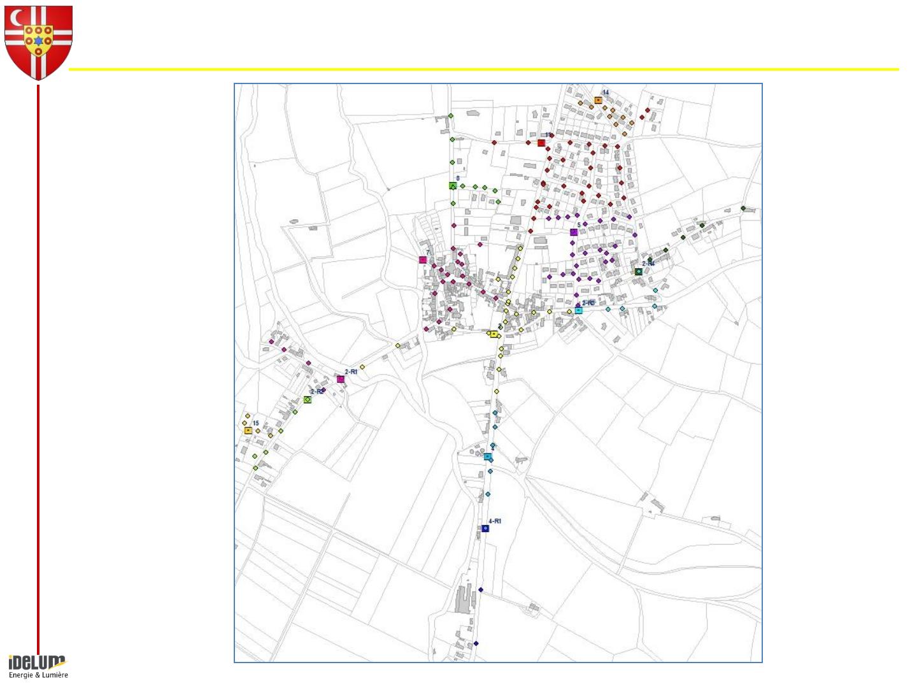Image resolution: width=917 pixels, height=688 pixels.
Task: Click the dark green square marker 2-R4
Action: tap(638, 271)
